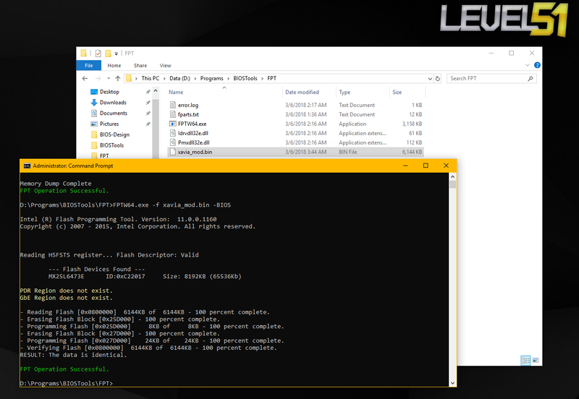Expand the address bar history dropdown
This screenshot has width=579, height=399.
pyautogui.click(x=430, y=79)
